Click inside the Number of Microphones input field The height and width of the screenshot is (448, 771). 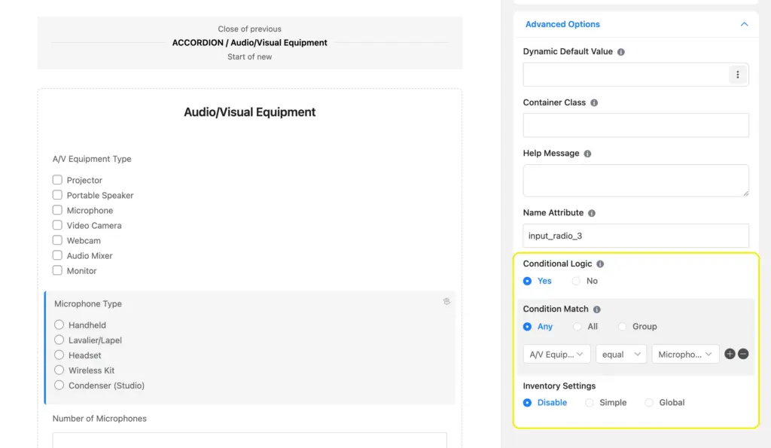coord(248,441)
